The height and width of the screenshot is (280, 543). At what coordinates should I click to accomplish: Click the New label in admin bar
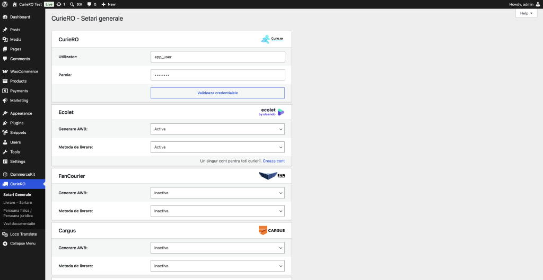tap(112, 4)
